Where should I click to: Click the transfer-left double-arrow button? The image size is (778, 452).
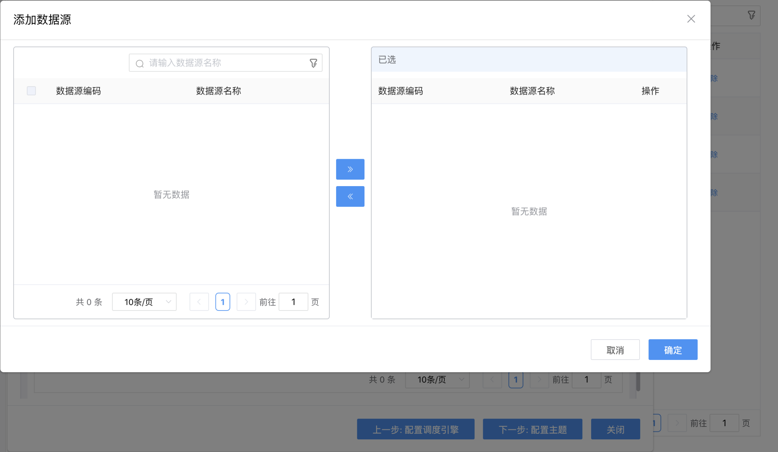point(350,196)
